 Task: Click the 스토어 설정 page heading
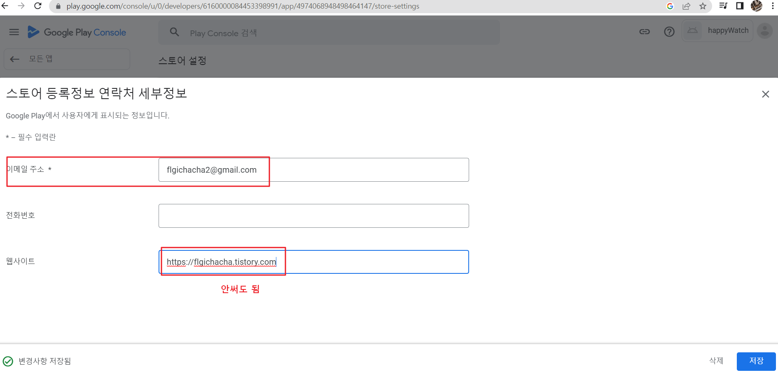pyautogui.click(x=182, y=61)
